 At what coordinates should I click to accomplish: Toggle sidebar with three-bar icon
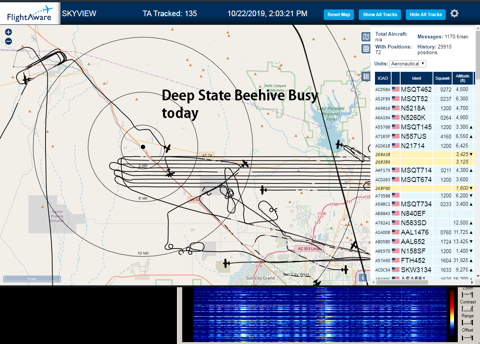click(x=366, y=77)
